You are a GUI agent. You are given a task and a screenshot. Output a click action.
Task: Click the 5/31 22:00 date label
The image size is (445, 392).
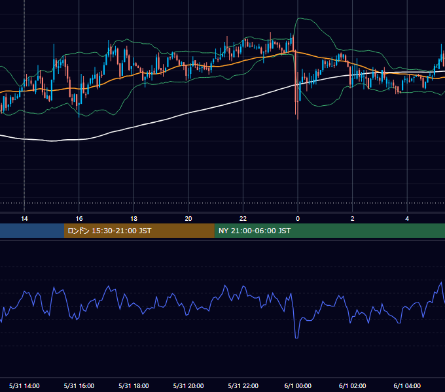pyautogui.click(x=243, y=385)
